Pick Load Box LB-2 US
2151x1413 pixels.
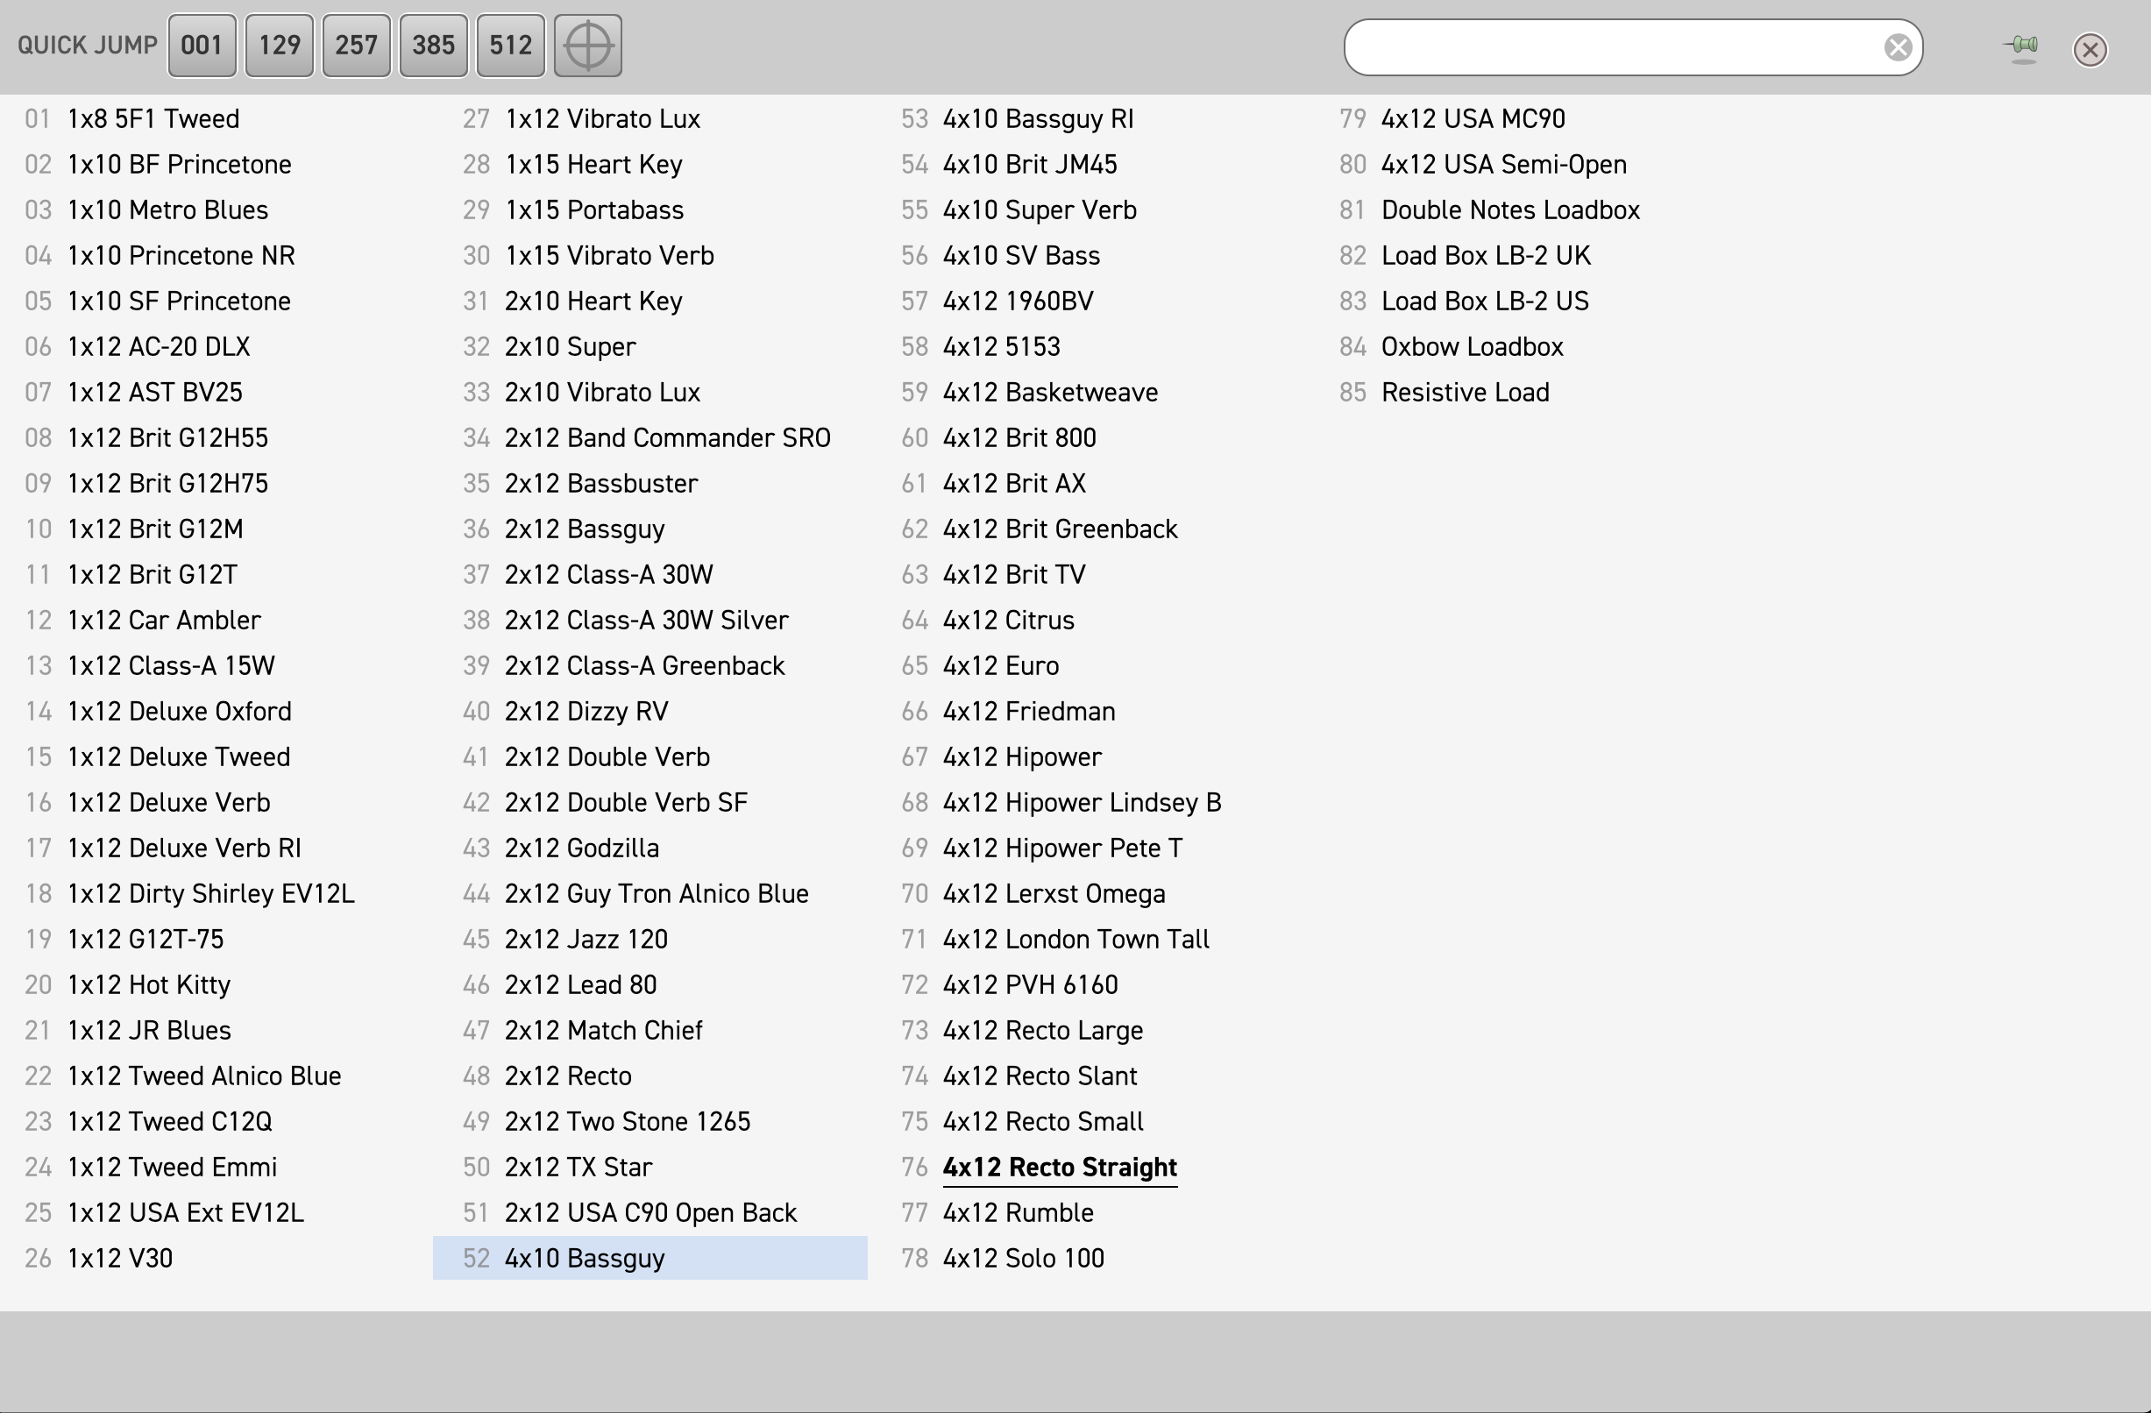[x=1485, y=301]
